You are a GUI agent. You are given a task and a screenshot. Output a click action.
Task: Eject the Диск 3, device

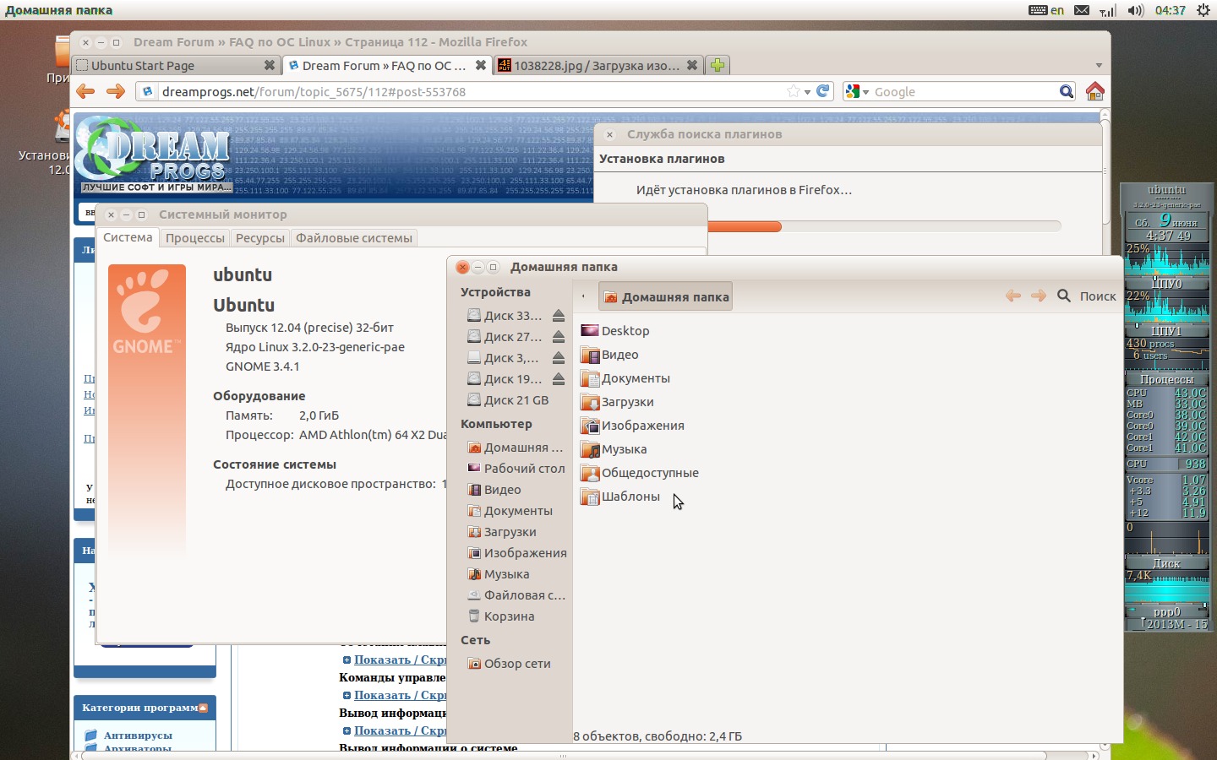coord(559,358)
